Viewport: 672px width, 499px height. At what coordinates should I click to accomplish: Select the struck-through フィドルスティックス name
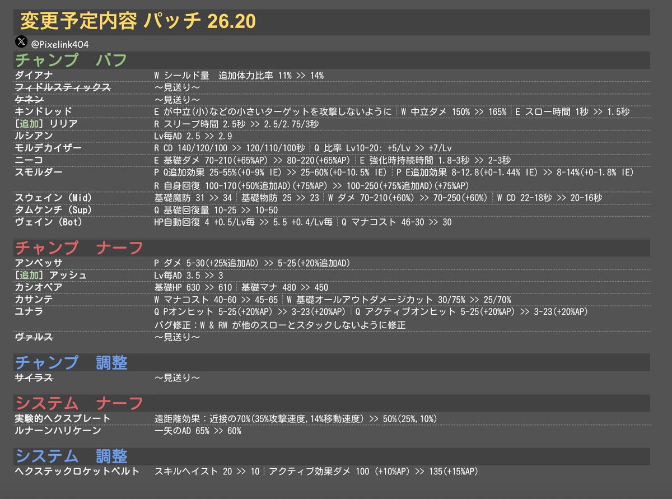pos(62,87)
